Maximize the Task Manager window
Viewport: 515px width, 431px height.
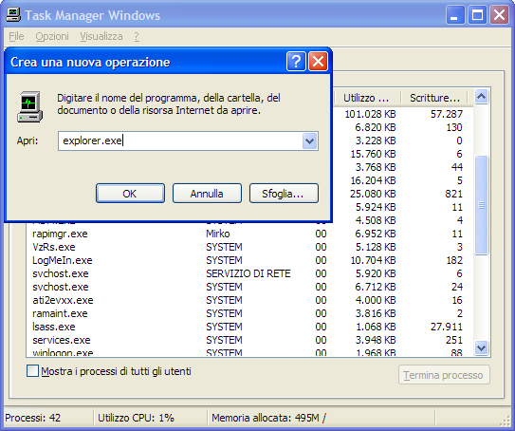(x=477, y=15)
